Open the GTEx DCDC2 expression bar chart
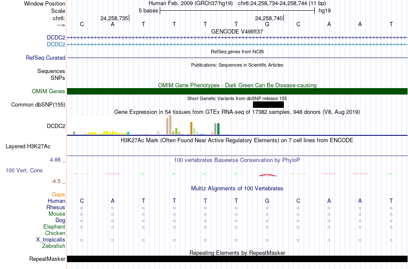The width and height of the screenshot is (408, 269). pyautogui.click(x=148, y=125)
